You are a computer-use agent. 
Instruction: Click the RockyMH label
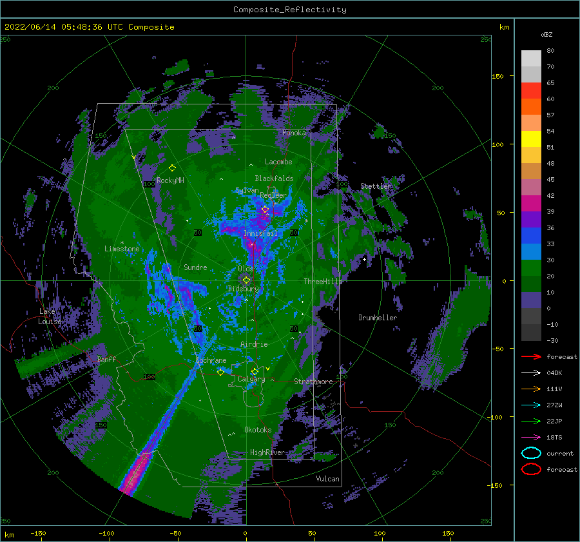(170, 180)
